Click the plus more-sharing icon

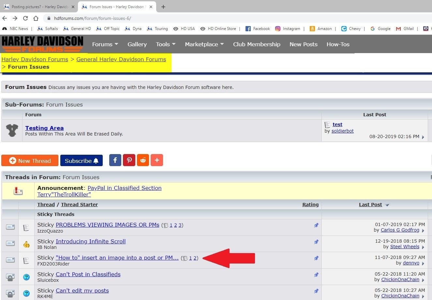click(157, 160)
